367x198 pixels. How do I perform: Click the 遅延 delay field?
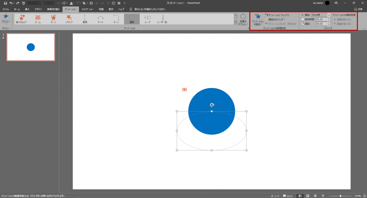coord(321,24)
